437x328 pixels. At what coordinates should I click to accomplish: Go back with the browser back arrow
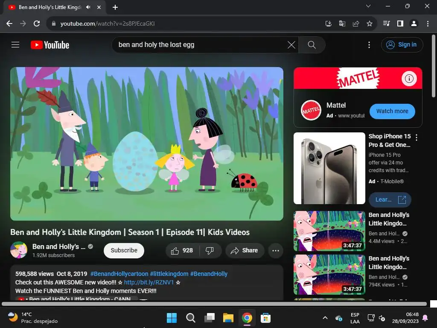coord(9,24)
